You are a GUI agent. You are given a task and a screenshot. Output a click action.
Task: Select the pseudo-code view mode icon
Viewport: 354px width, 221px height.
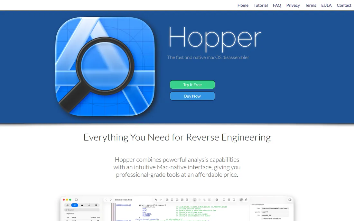(204, 199)
